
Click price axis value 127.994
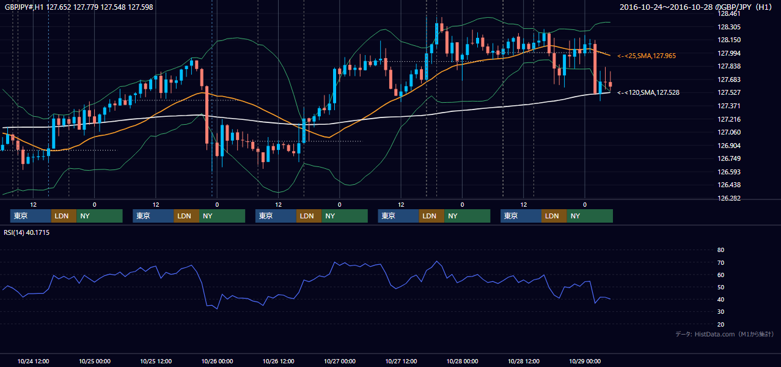click(x=728, y=53)
